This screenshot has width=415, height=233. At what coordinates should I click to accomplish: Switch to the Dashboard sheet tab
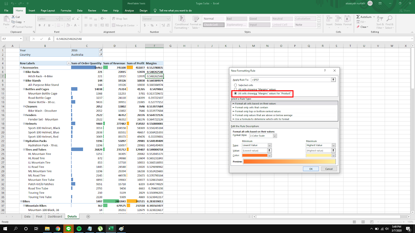point(55,216)
